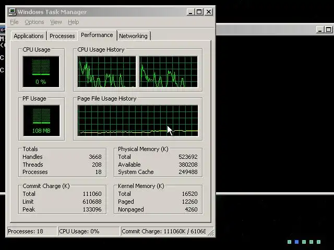Open the Options menu
Screen dimensions: 334x250
click(34, 22)
